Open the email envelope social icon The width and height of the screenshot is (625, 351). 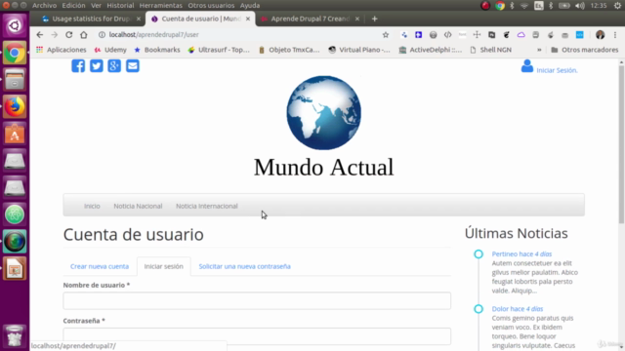(x=133, y=65)
